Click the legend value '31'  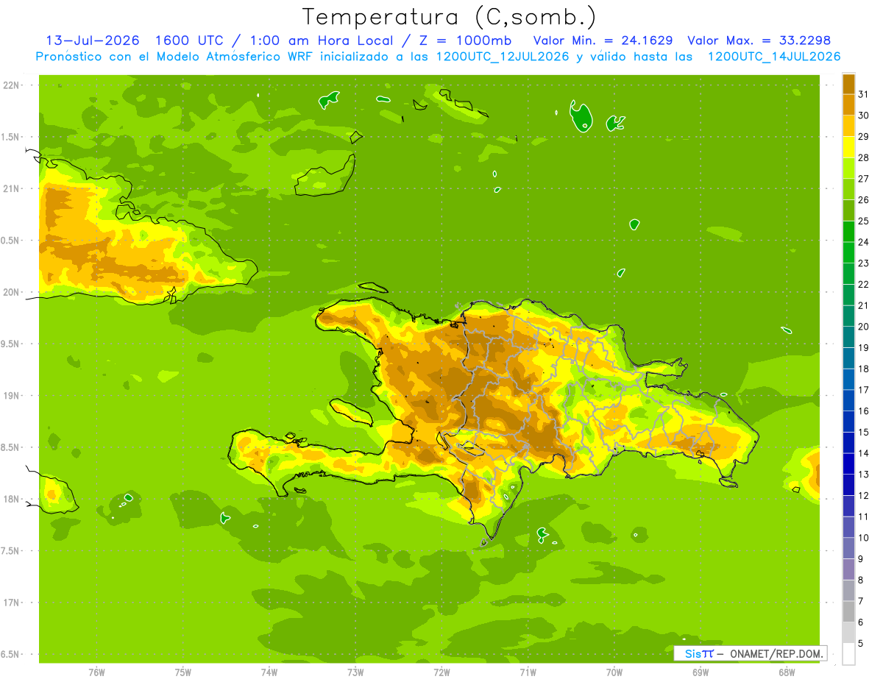[x=863, y=93]
